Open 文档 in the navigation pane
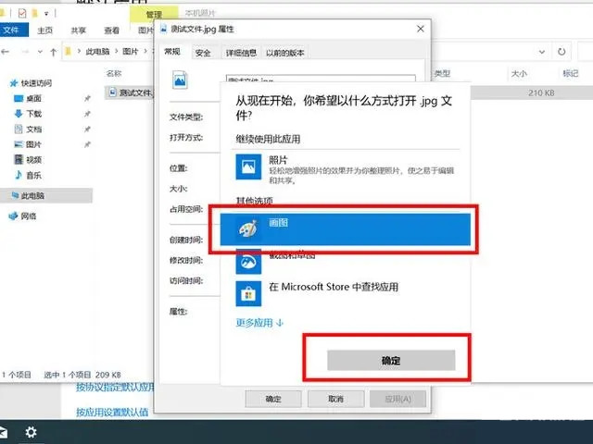 pyautogui.click(x=33, y=129)
